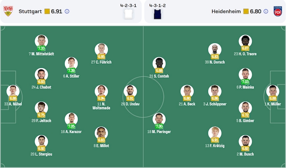Click the Heidenheim dark kit icon
286x168 pixels.
157,14
